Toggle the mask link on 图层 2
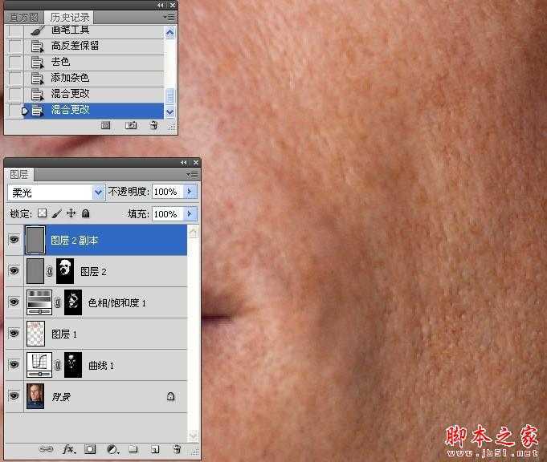The width and height of the screenshot is (547, 462). click(x=50, y=271)
